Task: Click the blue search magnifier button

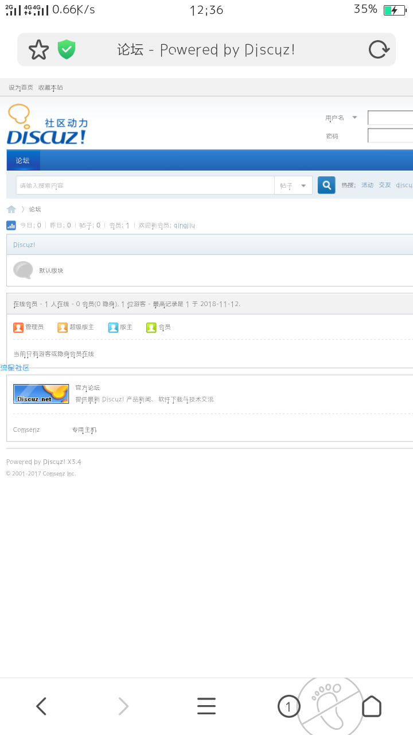Action: (326, 185)
